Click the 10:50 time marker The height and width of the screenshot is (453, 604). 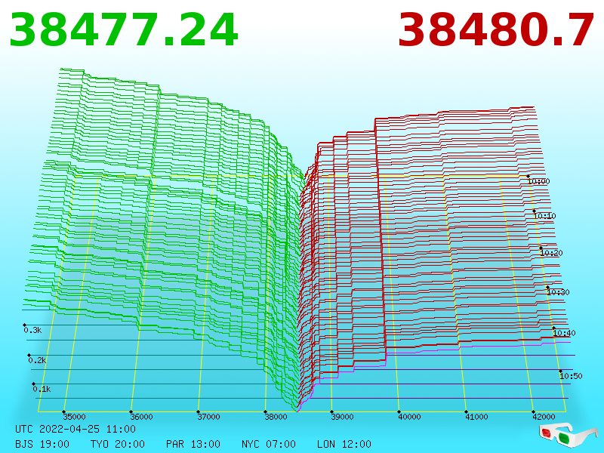click(x=571, y=376)
